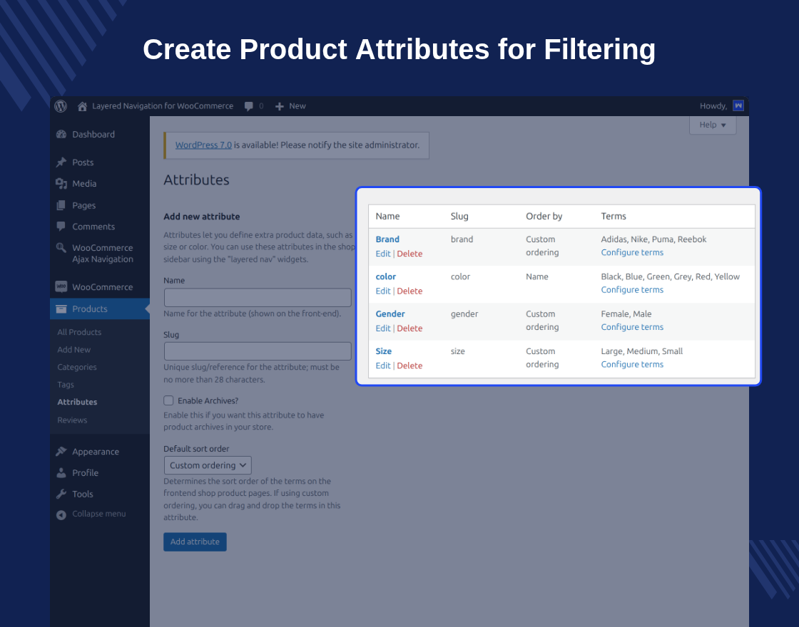Open comments bubble icon in admin bar

[249, 106]
